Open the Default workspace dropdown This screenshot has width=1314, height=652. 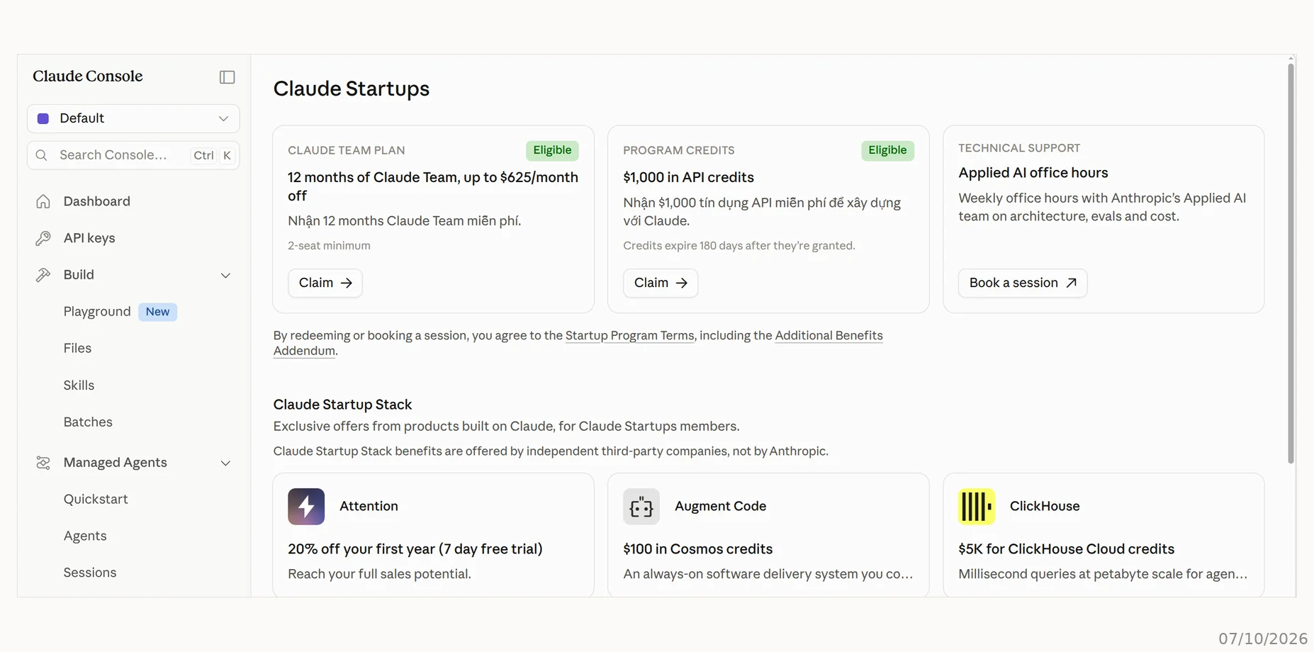[133, 118]
